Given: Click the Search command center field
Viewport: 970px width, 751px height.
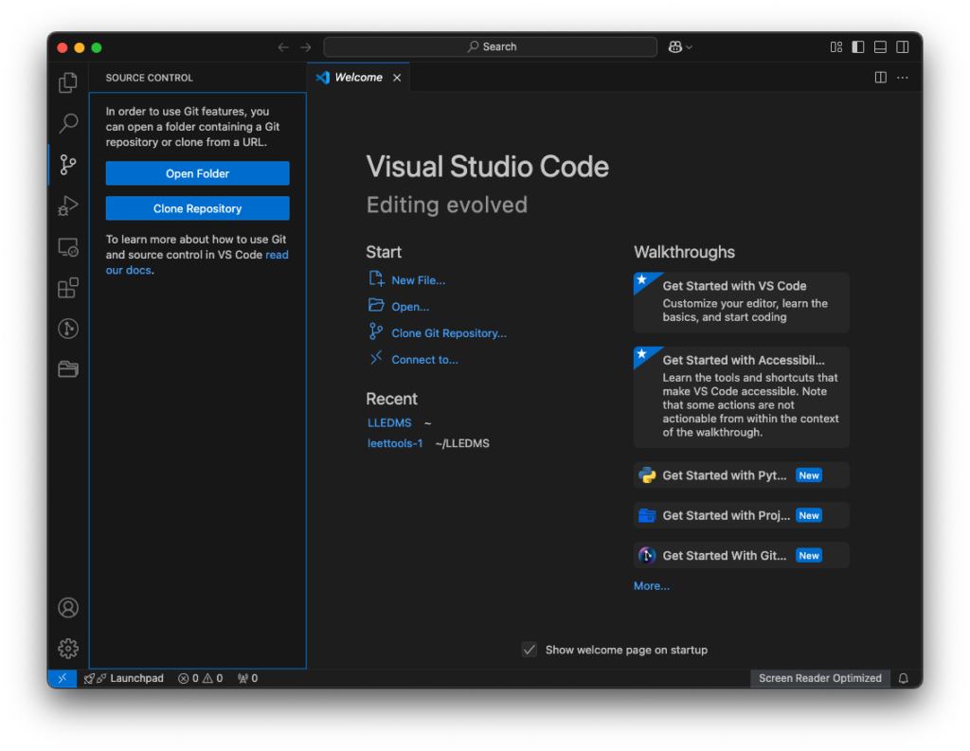Looking at the screenshot, I should 491,47.
